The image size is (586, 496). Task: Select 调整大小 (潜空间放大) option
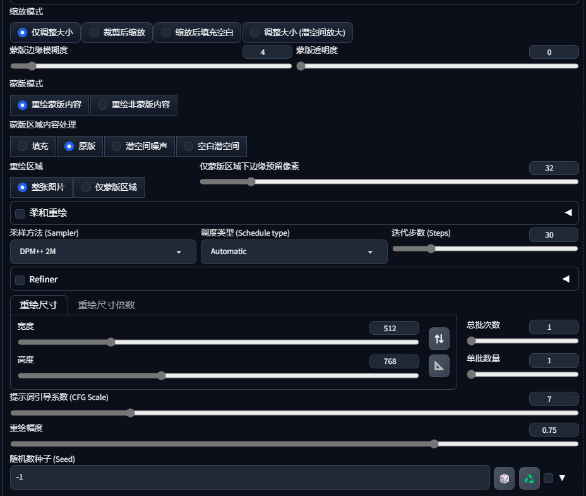tap(297, 33)
